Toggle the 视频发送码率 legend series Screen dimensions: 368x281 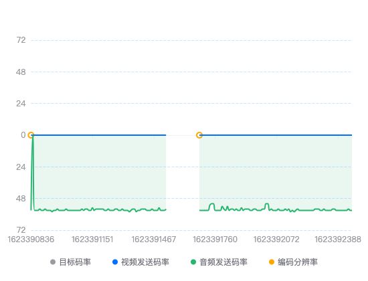tap(141, 262)
